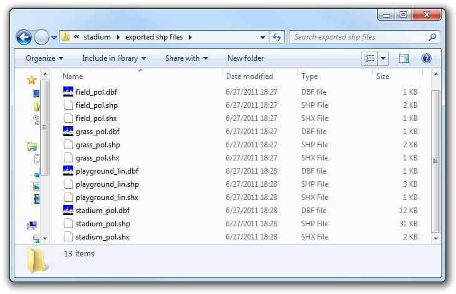Select the Computer icon in navigation pane
The image size is (456, 294).
pos(32,224)
